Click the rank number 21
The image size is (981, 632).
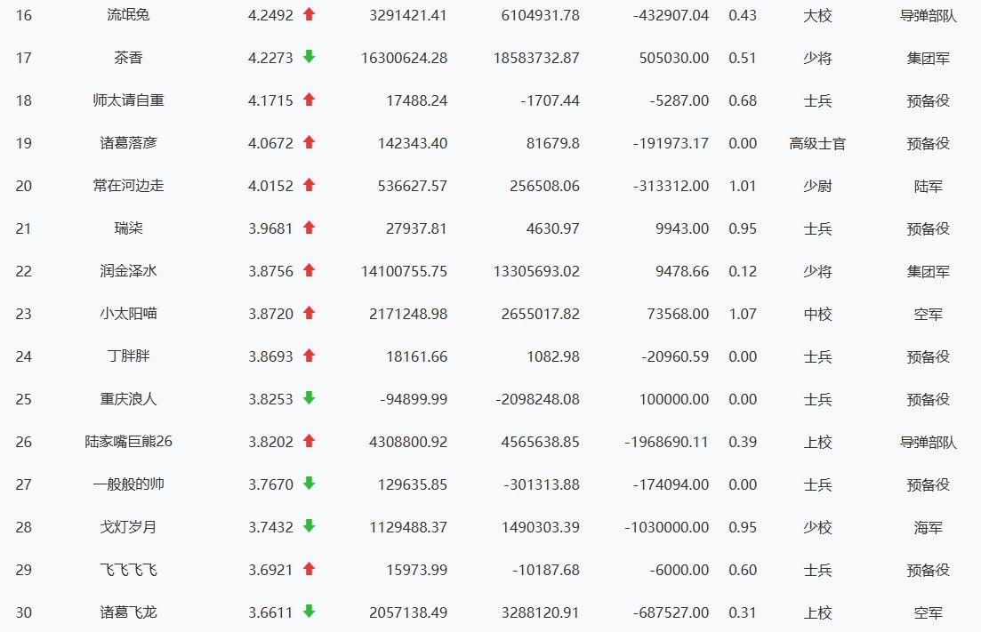[24, 228]
